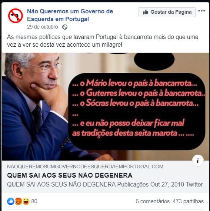Click the NAOQUEREMOSUMGOVERNODEESQUERDAEMPORTUGAL.COM domain text
Image resolution: width=210 pixels, height=211 pixels.
tap(85, 167)
